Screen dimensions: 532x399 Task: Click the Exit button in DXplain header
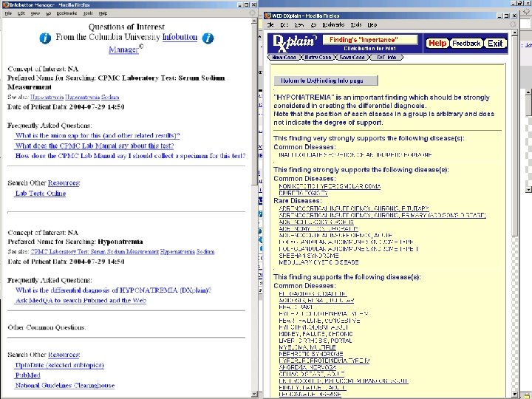point(495,43)
